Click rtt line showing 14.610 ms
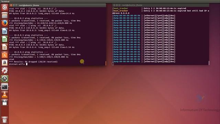The image size is (220, 124). [x=41, y=23]
